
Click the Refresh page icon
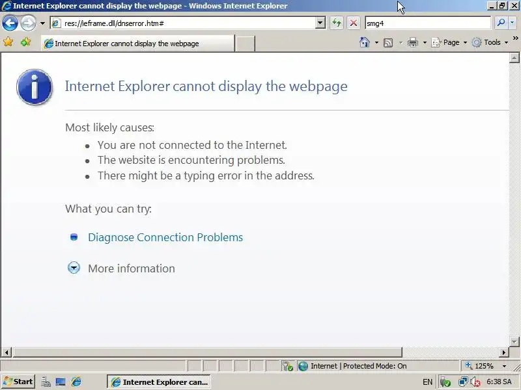pos(337,23)
